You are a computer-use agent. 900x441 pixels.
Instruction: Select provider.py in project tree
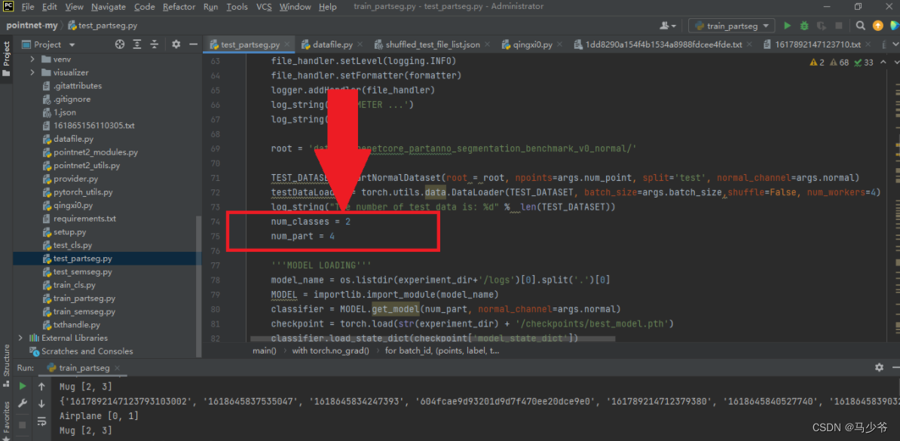pyautogui.click(x=76, y=179)
